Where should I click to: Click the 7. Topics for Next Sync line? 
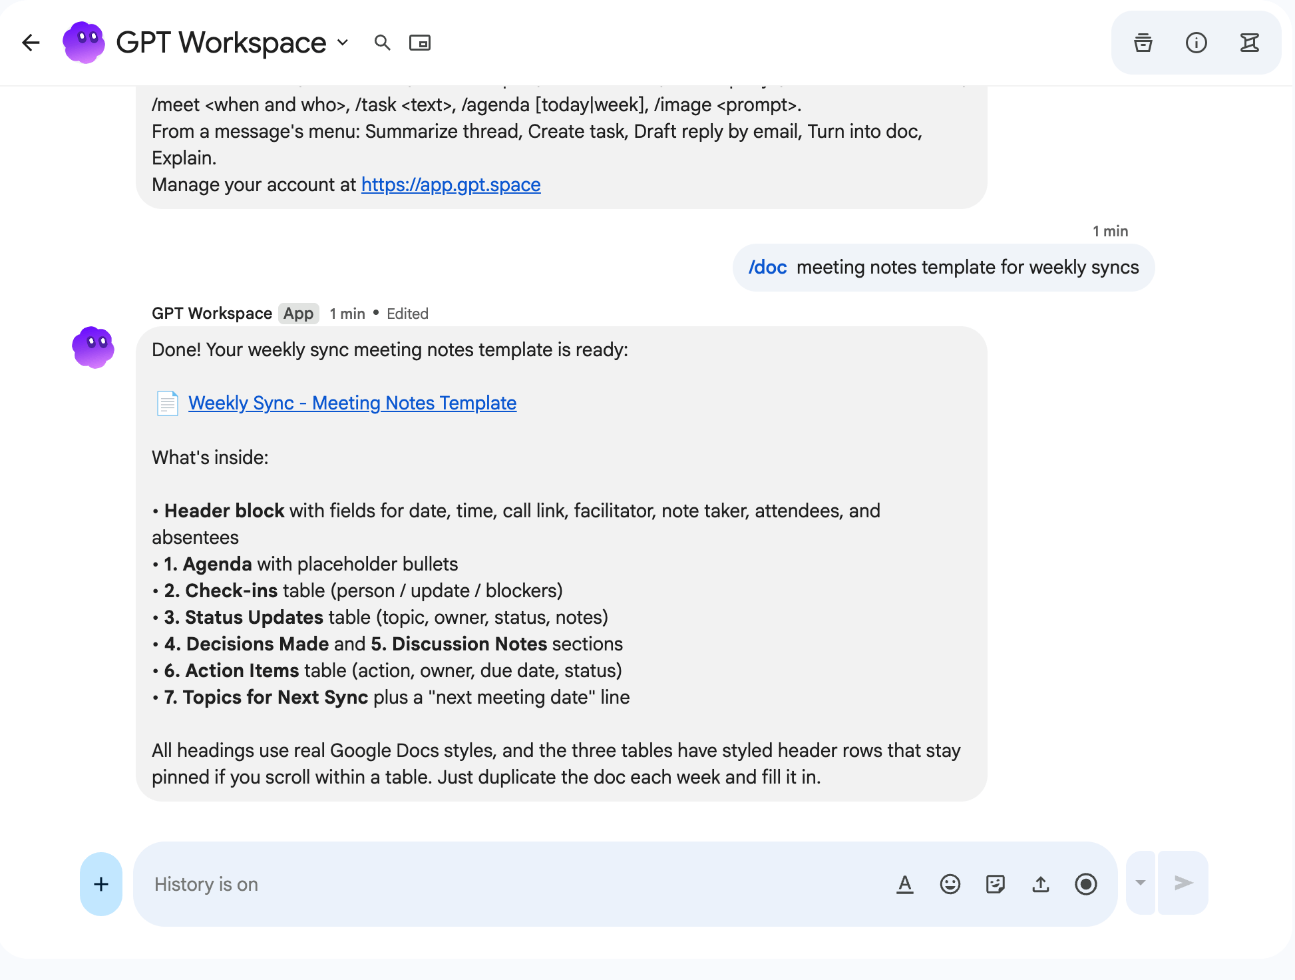pos(391,697)
